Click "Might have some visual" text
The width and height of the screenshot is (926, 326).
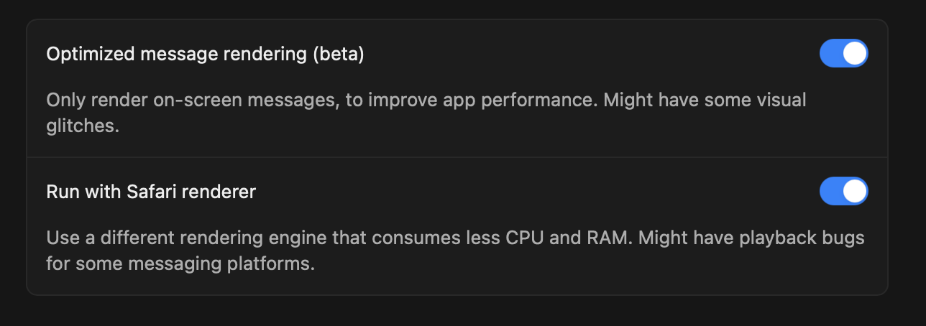pos(705,100)
